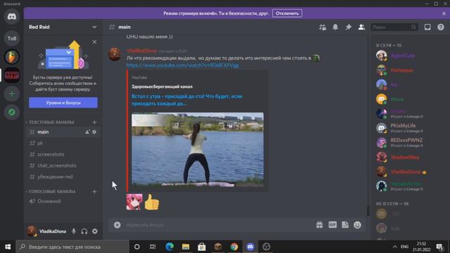Join Основной voice channel
This screenshot has height=253, width=450.
tap(63, 201)
